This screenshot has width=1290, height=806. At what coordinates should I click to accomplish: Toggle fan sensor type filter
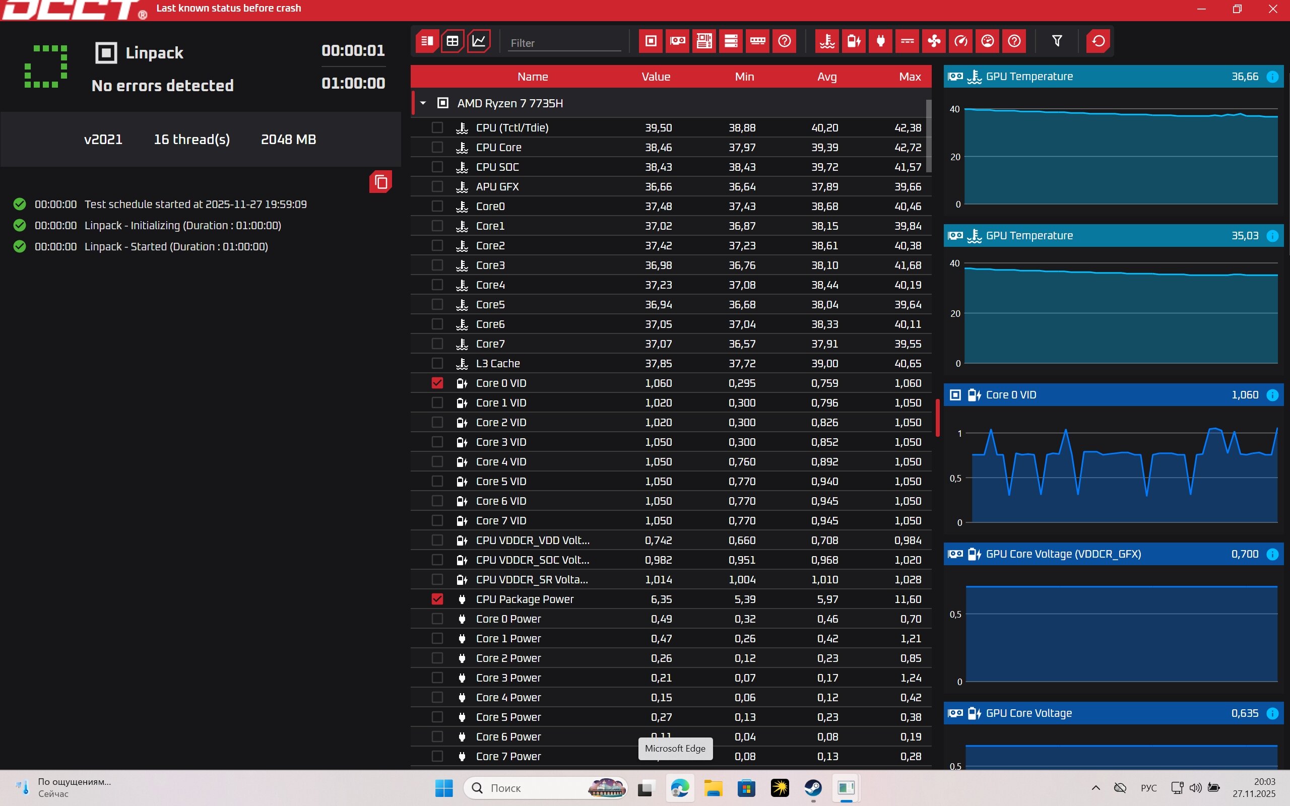(934, 41)
